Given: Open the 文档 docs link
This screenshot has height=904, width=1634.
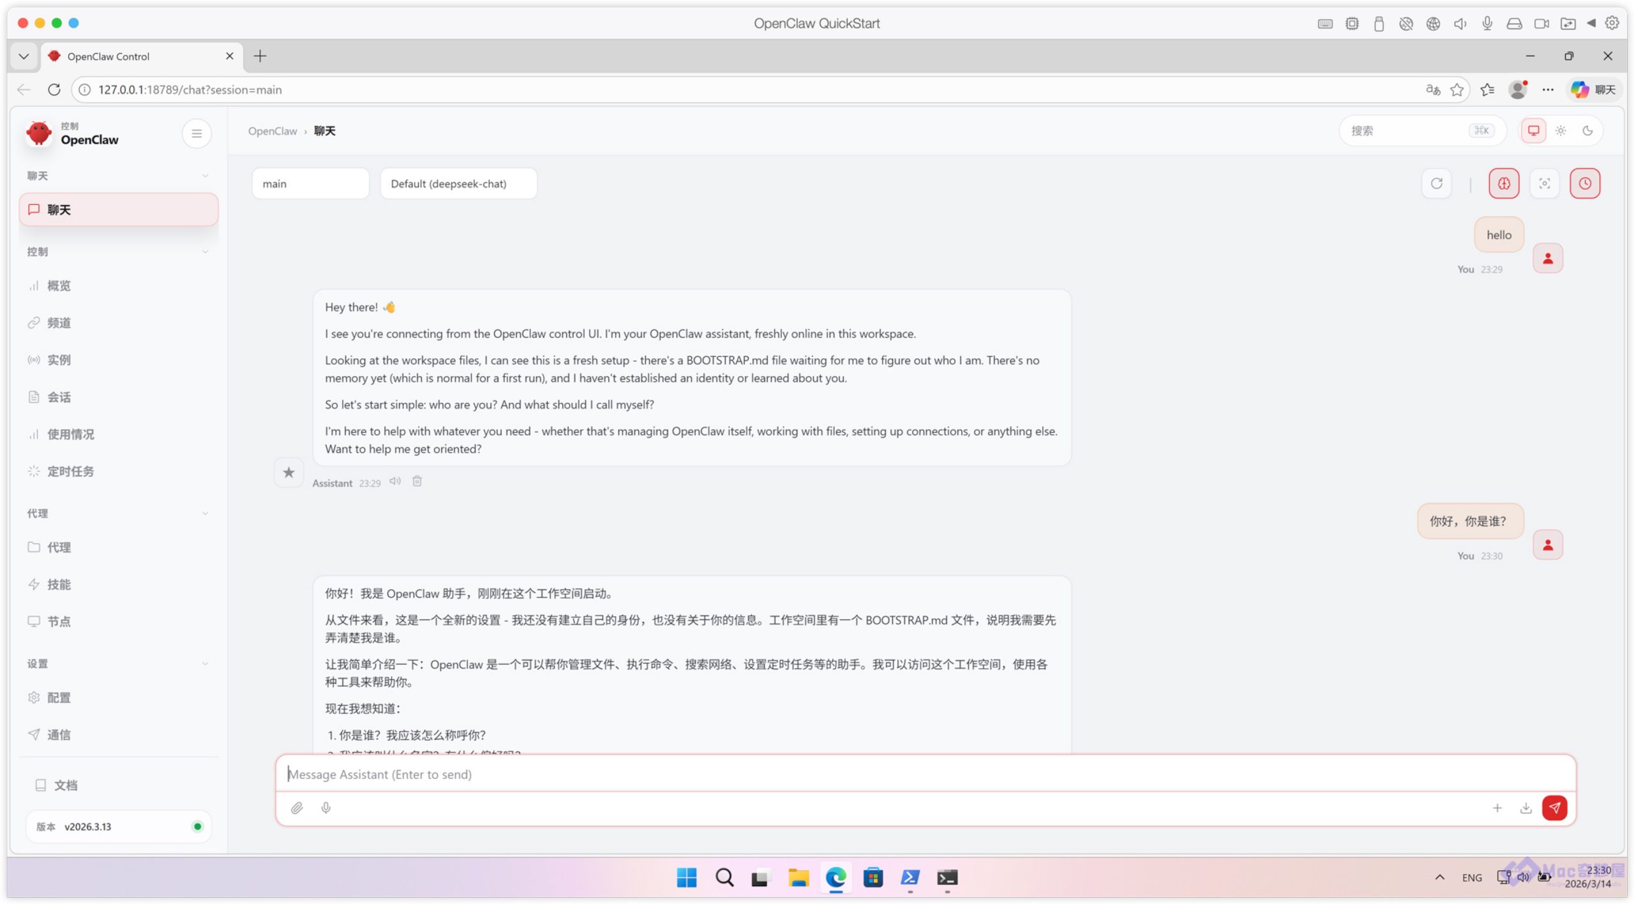Looking at the screenshot, I should click(x=65, y=785).
